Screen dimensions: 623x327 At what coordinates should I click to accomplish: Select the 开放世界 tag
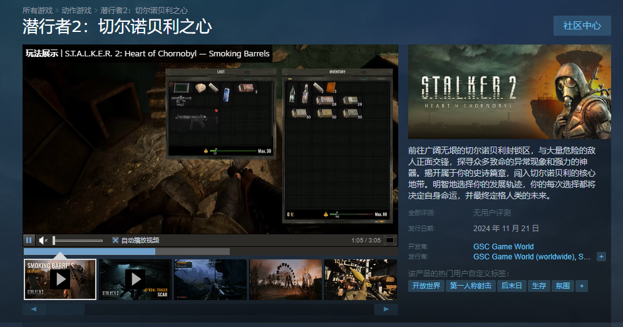(425, 286)
